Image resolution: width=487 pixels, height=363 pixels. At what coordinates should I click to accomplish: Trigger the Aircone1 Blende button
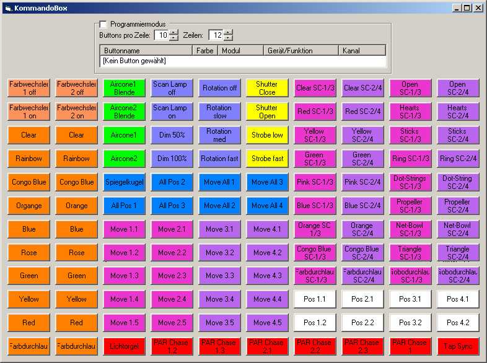click(x=124, y=88)
